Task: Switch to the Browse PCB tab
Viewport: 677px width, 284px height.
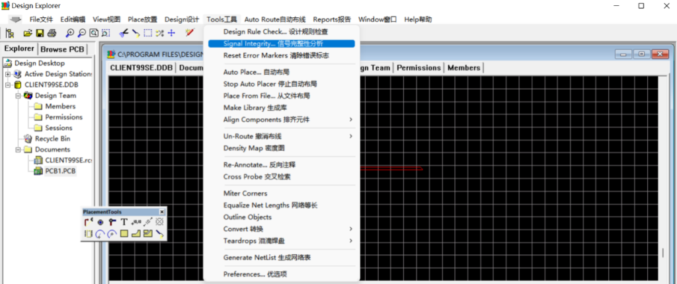Action: pyautogui.click(x=63, y=50)
